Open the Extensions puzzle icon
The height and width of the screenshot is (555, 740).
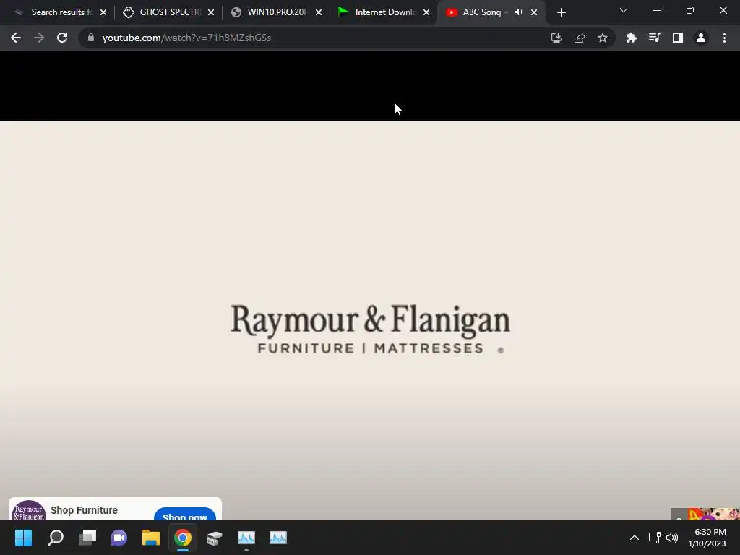[632, 38]
